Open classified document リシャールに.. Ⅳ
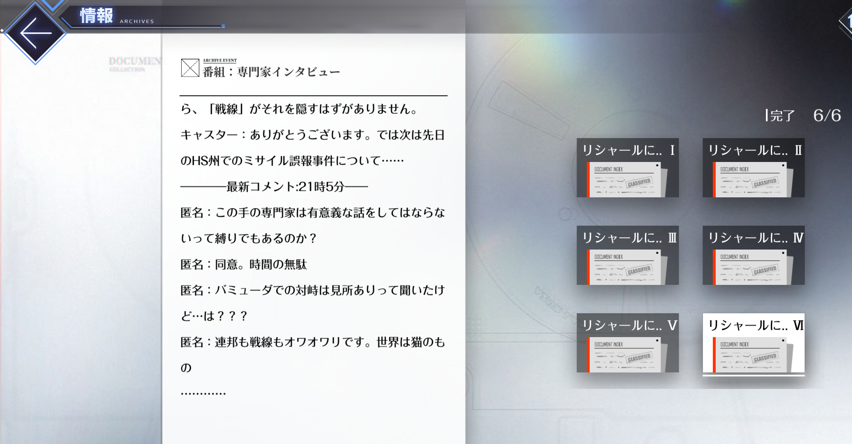 point(754,255)
